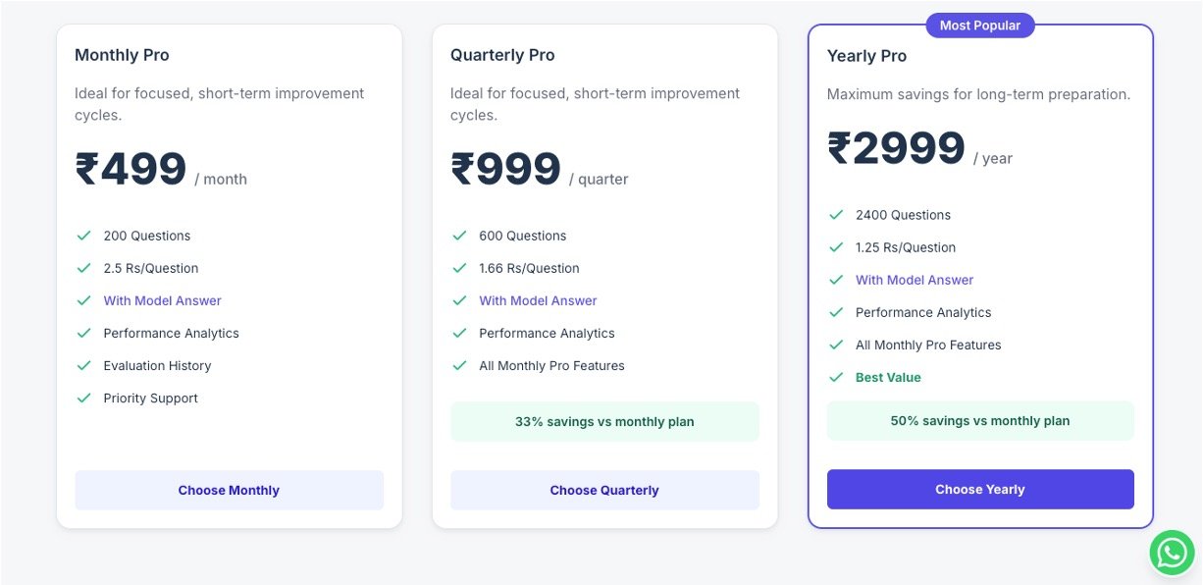Open With Model Answer link in Monthly Pro
Screen dimensions: 1203x585
[162, 300]
